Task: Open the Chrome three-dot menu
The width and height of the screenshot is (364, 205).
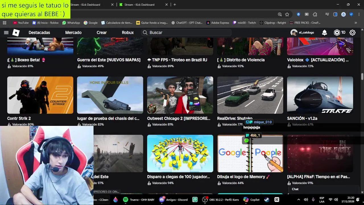Action: tap(359, 14)
